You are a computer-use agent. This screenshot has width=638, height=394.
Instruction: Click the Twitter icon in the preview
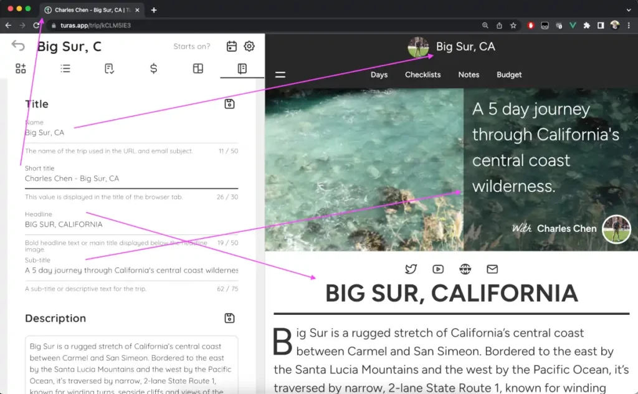pos(411,269)
